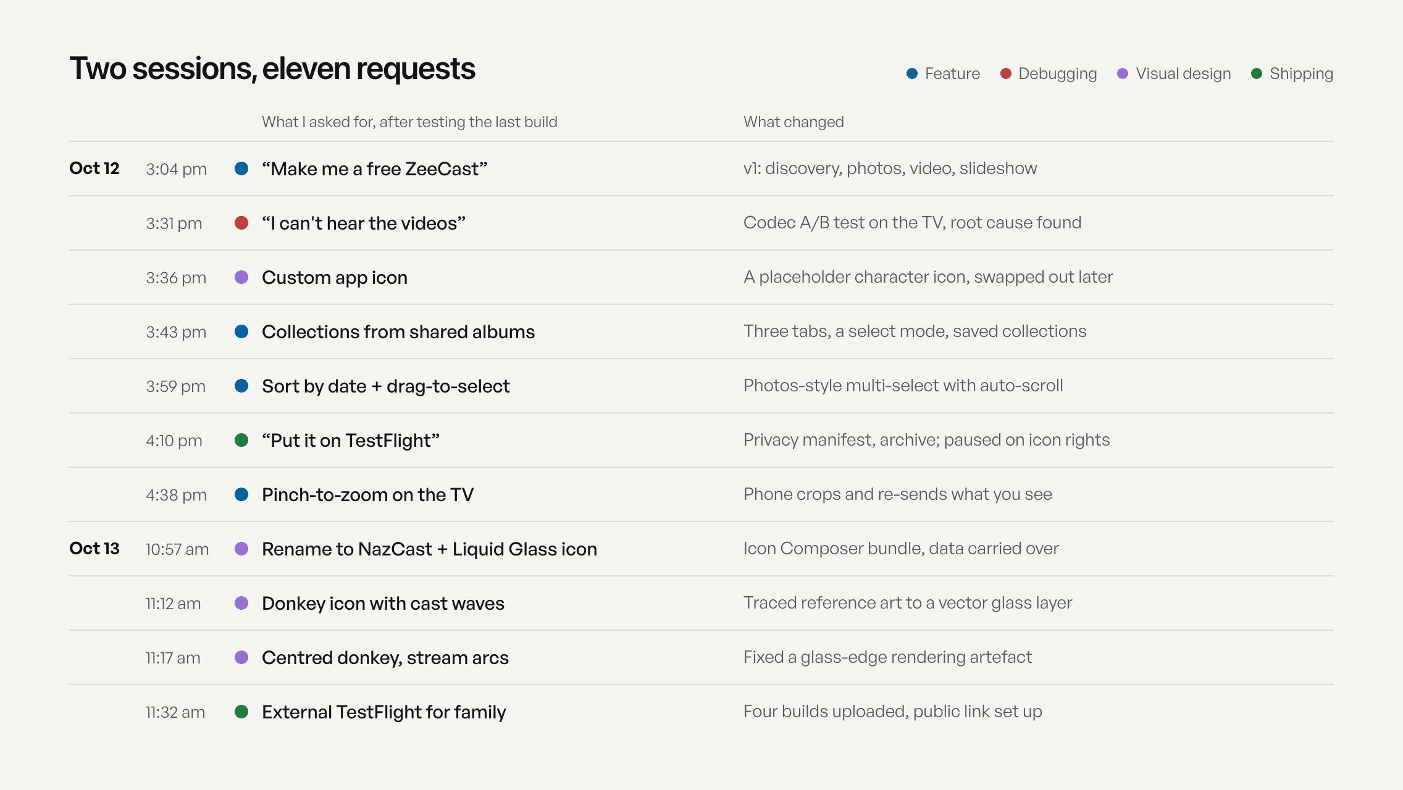Viewport: 1403px width, 790px height.
Task: Click the "What I asked for" column header
Action: (409, 122)
